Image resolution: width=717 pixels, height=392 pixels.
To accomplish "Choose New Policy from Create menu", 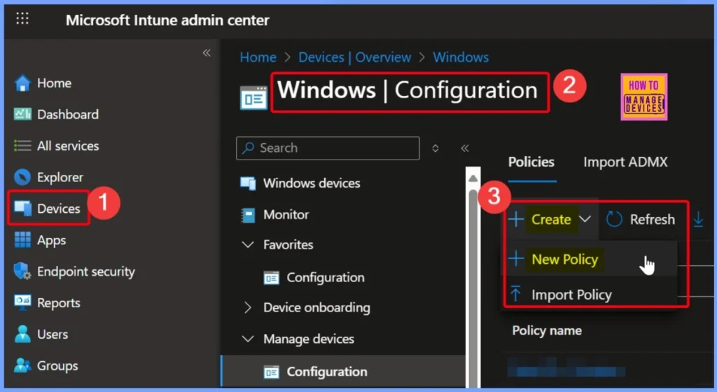I will pyautogui.click(x=565, y=260).
